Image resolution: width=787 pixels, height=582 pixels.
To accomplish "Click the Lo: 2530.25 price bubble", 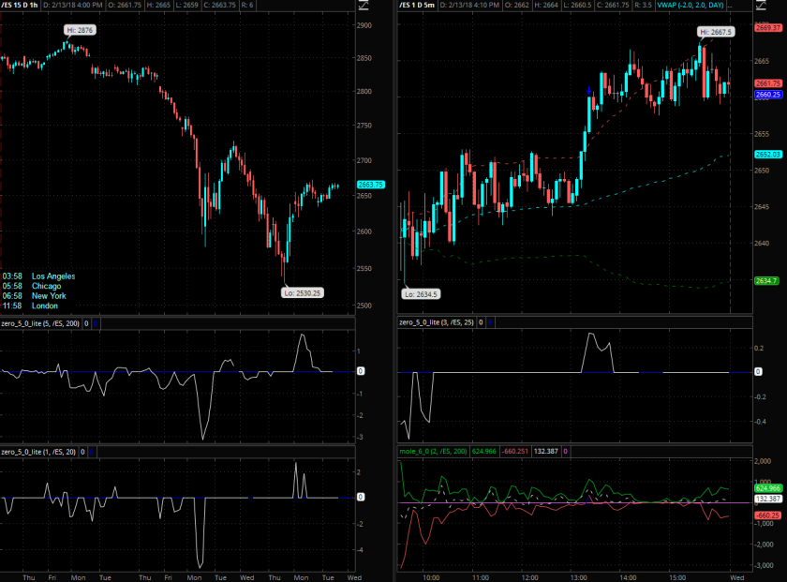I will [x=302, y=292].
